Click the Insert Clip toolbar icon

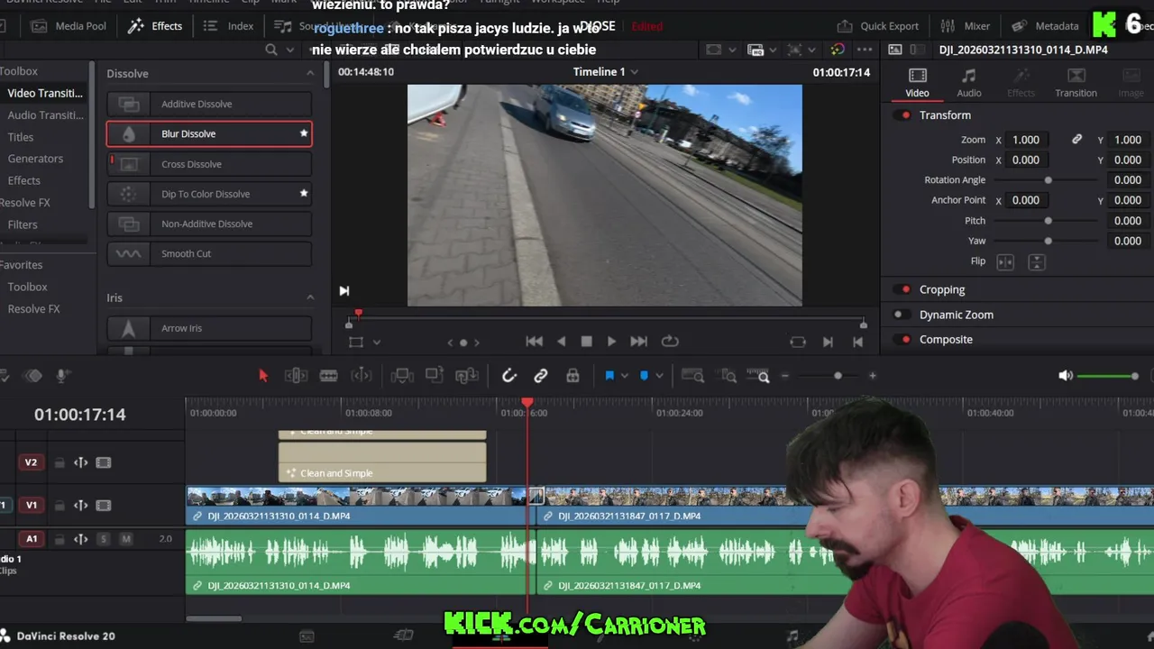coord(402,376)
